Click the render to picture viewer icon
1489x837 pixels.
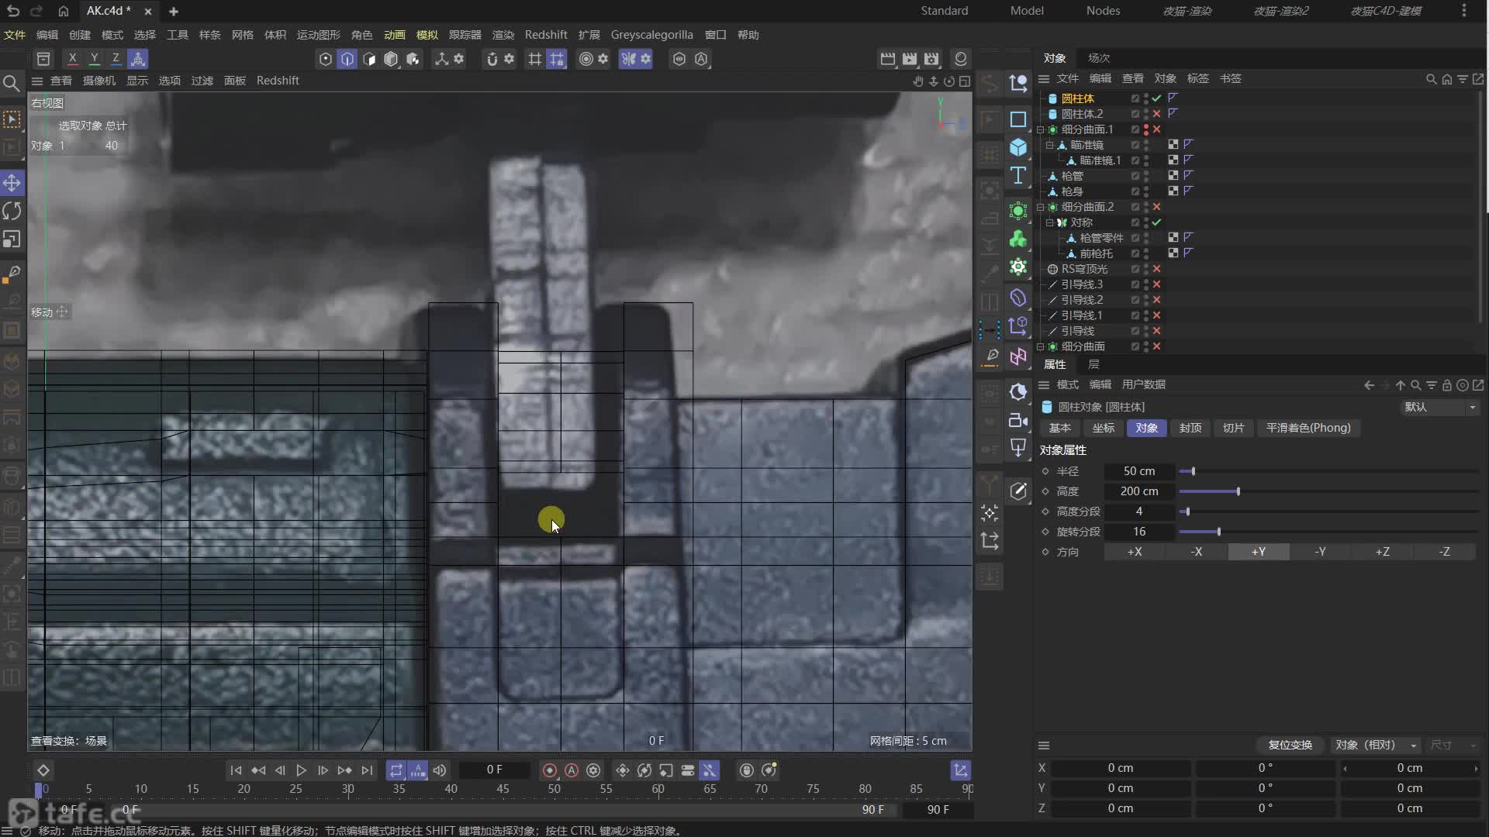coord(909,59)
